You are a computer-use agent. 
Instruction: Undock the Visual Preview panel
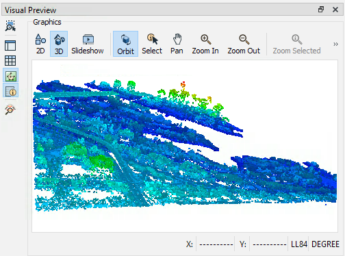(321, 10)
